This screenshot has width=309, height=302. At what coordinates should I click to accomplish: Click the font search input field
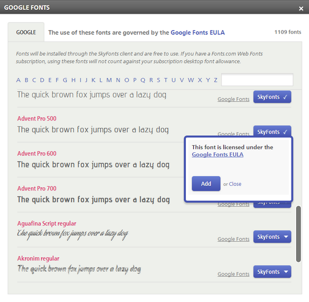(x=257, y=80)
